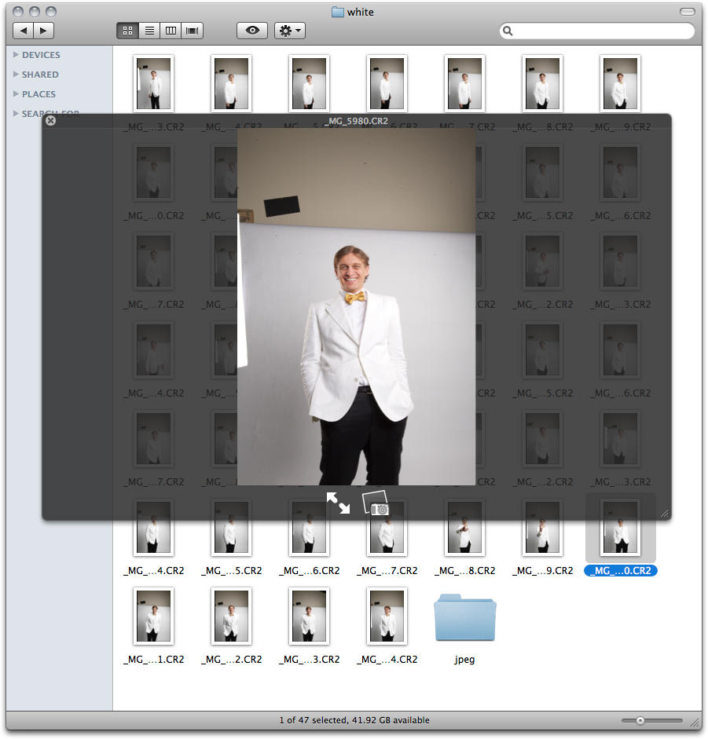Viewport: 708px width, 739px height.
Task: Go forward to the next folder
Action: [43, 31]
